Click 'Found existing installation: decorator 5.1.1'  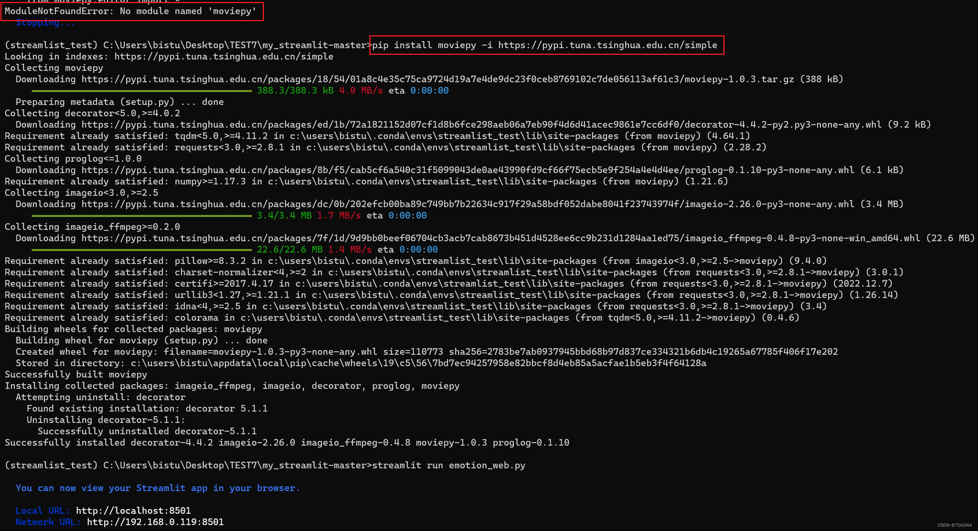click(x=147, y=409)
